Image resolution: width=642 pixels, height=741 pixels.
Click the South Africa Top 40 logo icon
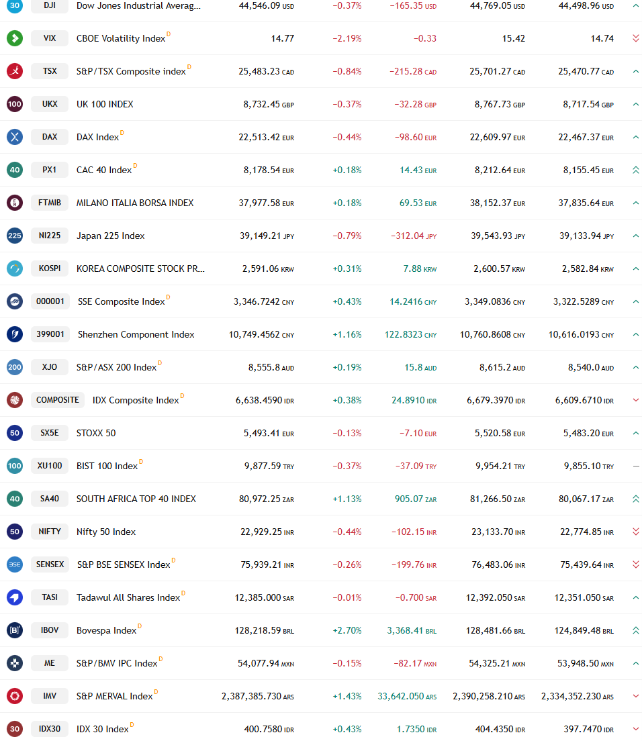15,499
